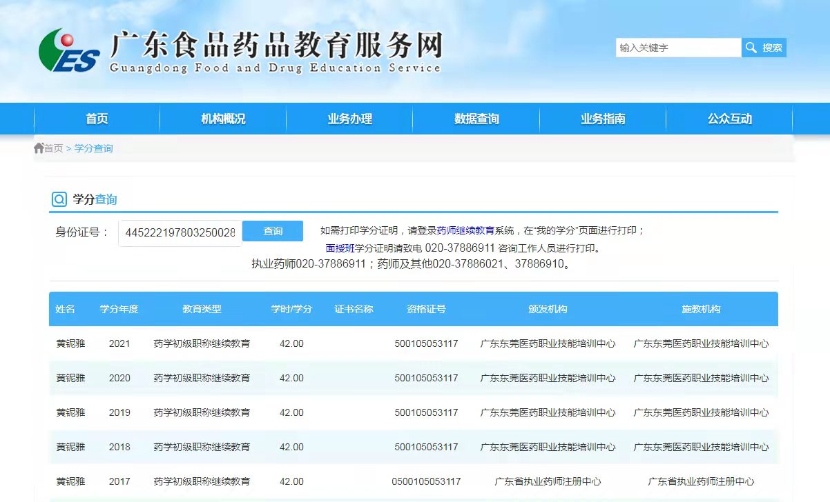Image resolution: width=830 pixels, height=502 pixels.
Task: Select the year cell 2020
Action: coord(119,378)
